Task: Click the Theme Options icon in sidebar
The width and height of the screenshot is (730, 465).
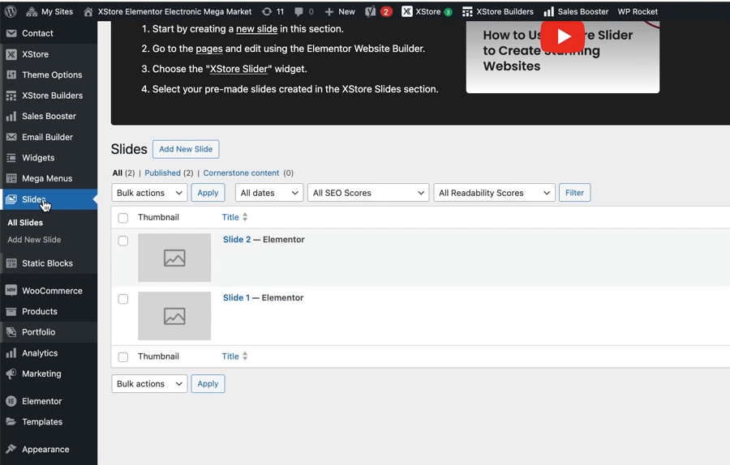Action: [x=11, y=75]
